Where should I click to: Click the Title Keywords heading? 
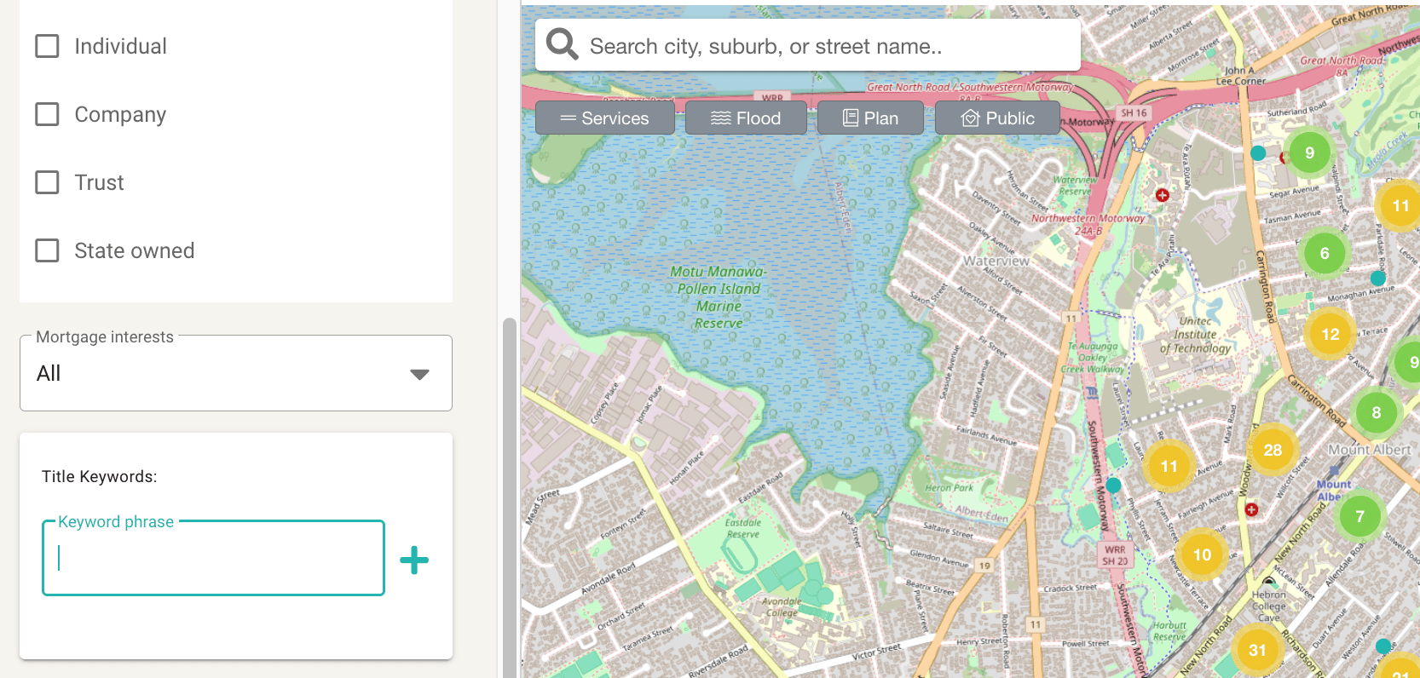[x=99, y=476]
